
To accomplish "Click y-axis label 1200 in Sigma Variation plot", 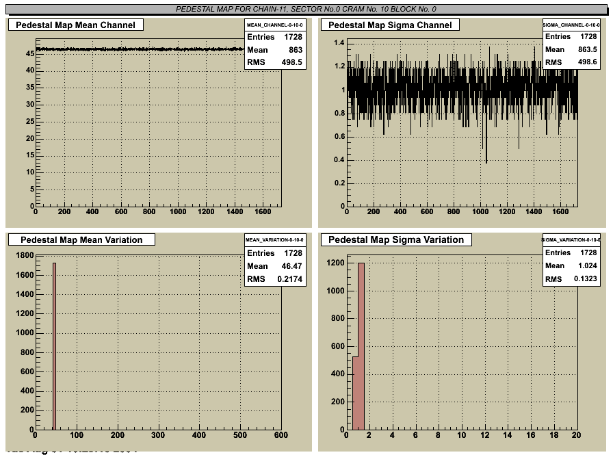I will click(336, 263).
